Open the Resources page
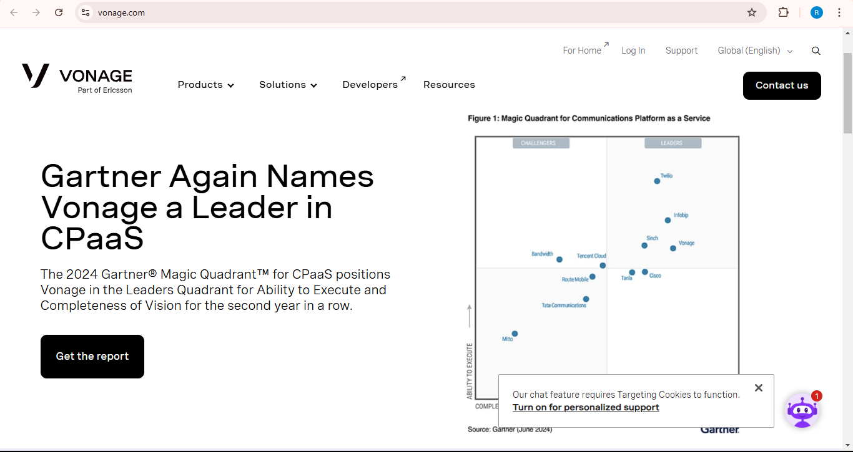Screen dimensions: 853x452 [x=449, y=85]
